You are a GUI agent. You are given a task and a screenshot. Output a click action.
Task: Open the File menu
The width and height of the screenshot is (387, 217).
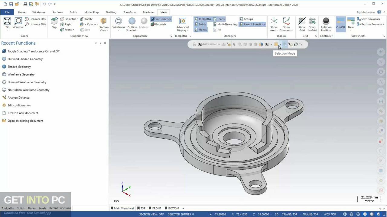pyautogui.click(x=7, y=12)
